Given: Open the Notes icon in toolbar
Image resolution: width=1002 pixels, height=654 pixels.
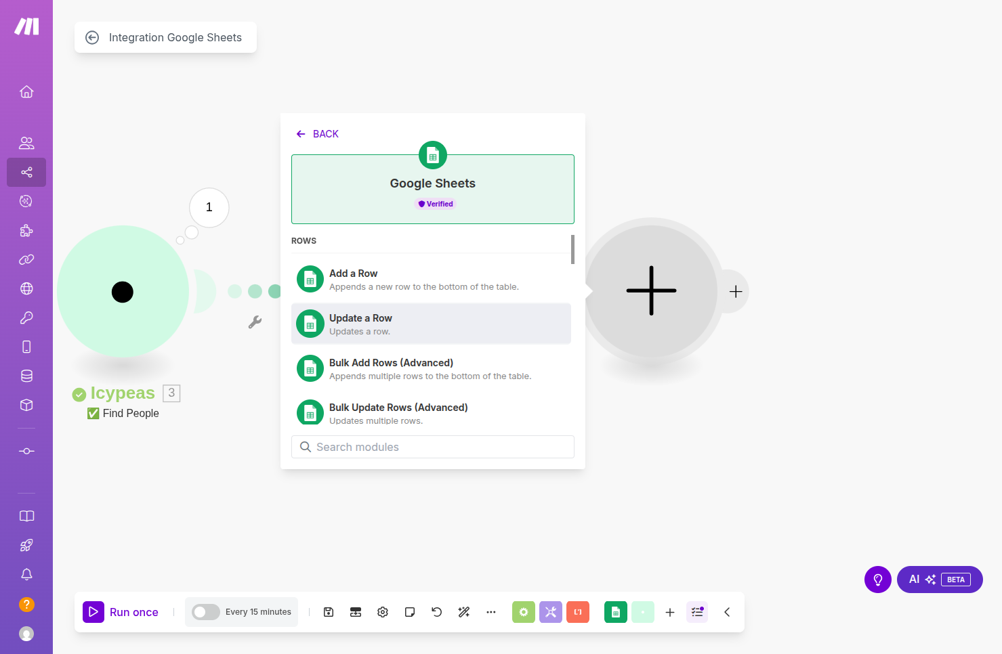Looking at the screenshot, I should pyautogui.click(x=410, y=612).
